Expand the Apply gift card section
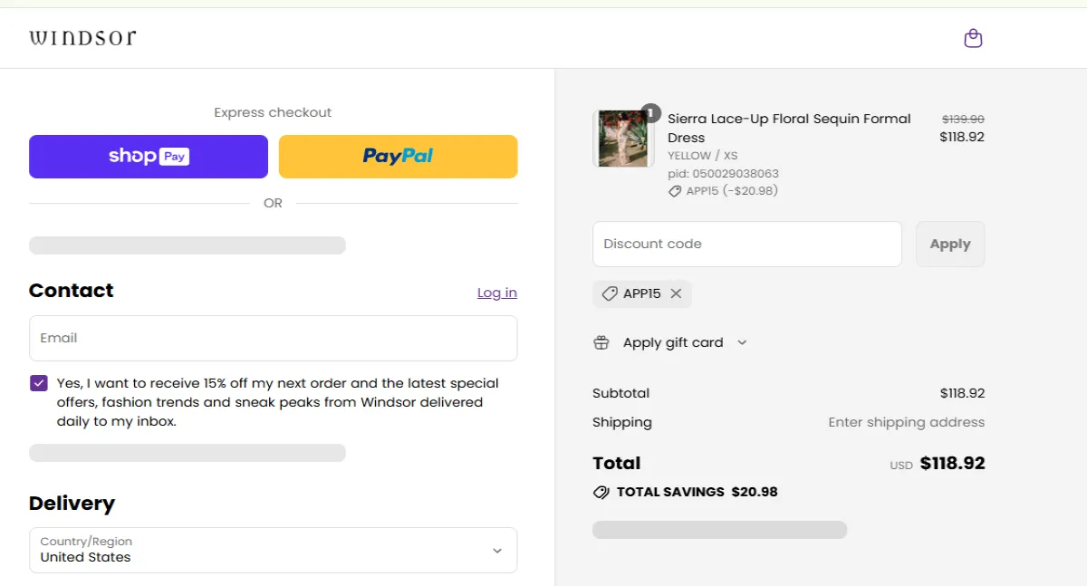 pyautogui.click(x=671, y=342)
